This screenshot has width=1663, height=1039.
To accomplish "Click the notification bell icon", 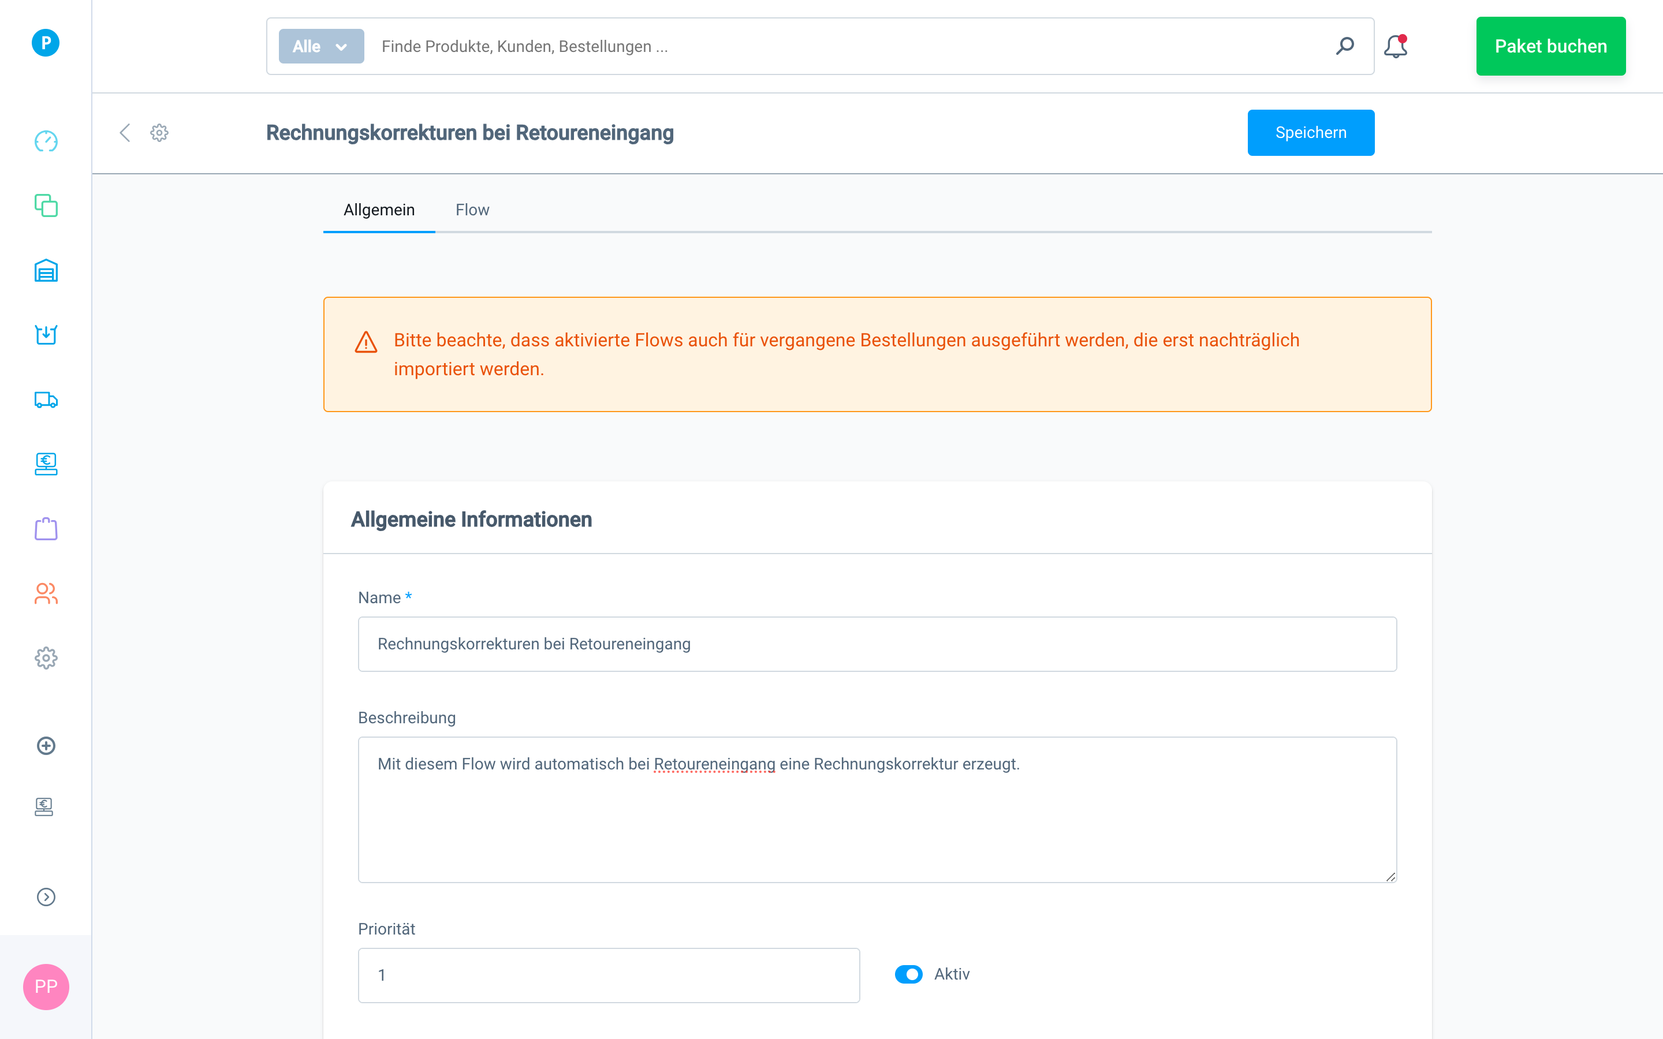I will [1395, 47].
